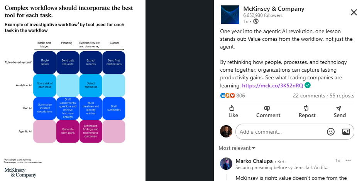Click the reaction emojis next to 806
This screenshot has height=181, width=357.
click(x=227, y=96)
